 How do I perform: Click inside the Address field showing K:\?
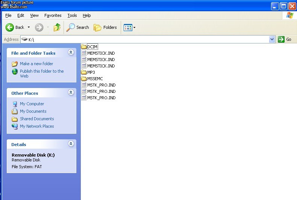point(150,39)
